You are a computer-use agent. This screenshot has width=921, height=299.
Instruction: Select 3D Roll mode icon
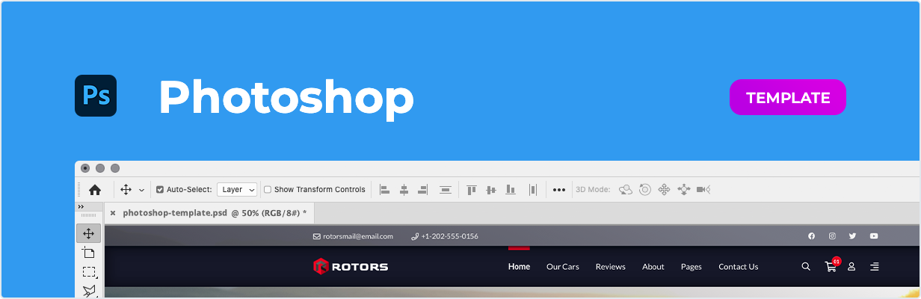[645, 190]
